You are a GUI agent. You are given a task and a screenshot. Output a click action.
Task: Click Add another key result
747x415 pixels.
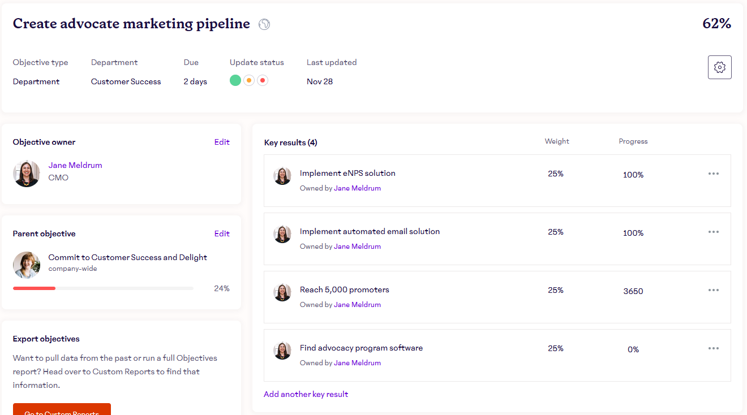click(306, 394)
